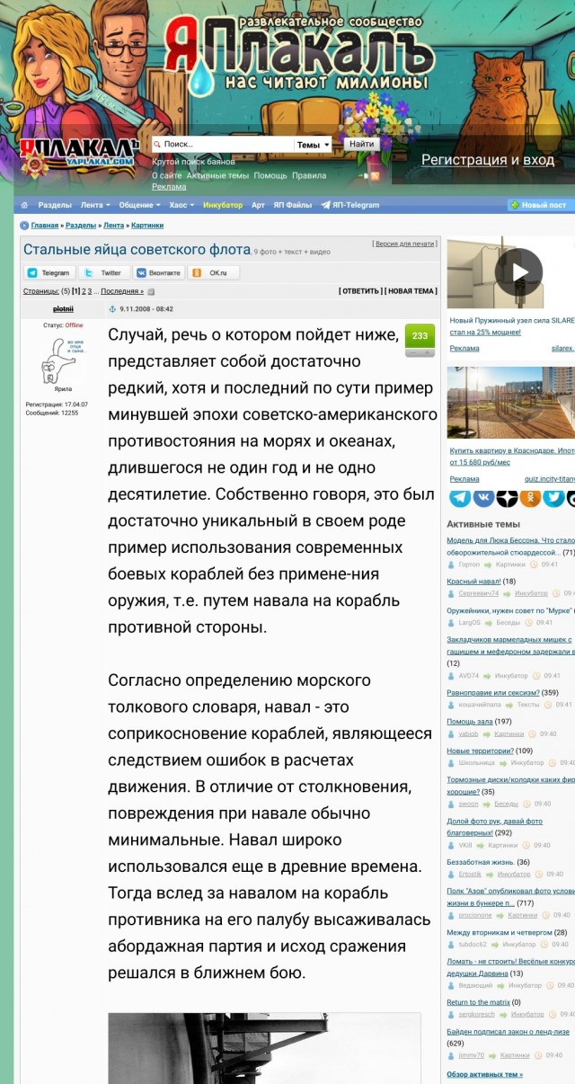This screenshot has height=1084, width=575.
Task: Open ЯП-Telegram menu link
Action: [350, 205]
